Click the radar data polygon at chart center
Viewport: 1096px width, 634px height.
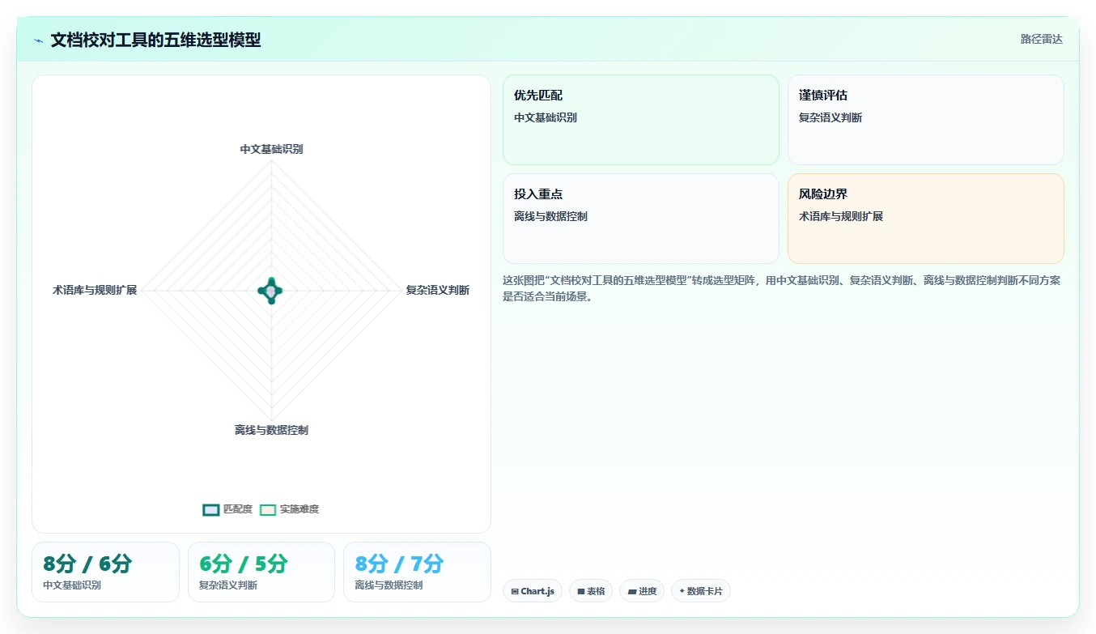click(271, 290)
